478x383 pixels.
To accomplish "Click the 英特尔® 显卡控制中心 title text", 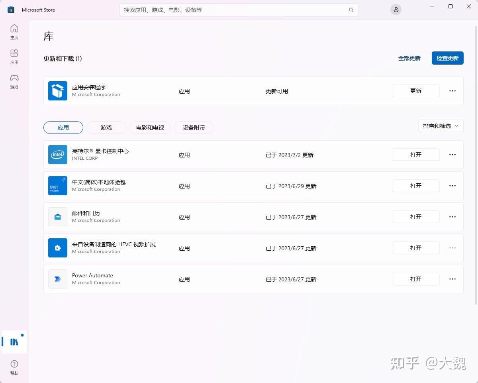I will click(x=100, y=151).
